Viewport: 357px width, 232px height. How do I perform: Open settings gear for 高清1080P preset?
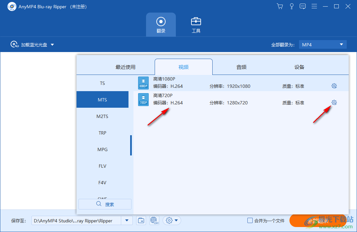[x=334, y=86]
